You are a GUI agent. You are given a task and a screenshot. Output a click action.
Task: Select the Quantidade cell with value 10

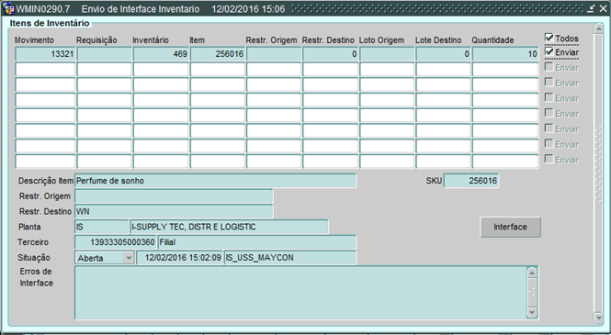tap(505, 54)
